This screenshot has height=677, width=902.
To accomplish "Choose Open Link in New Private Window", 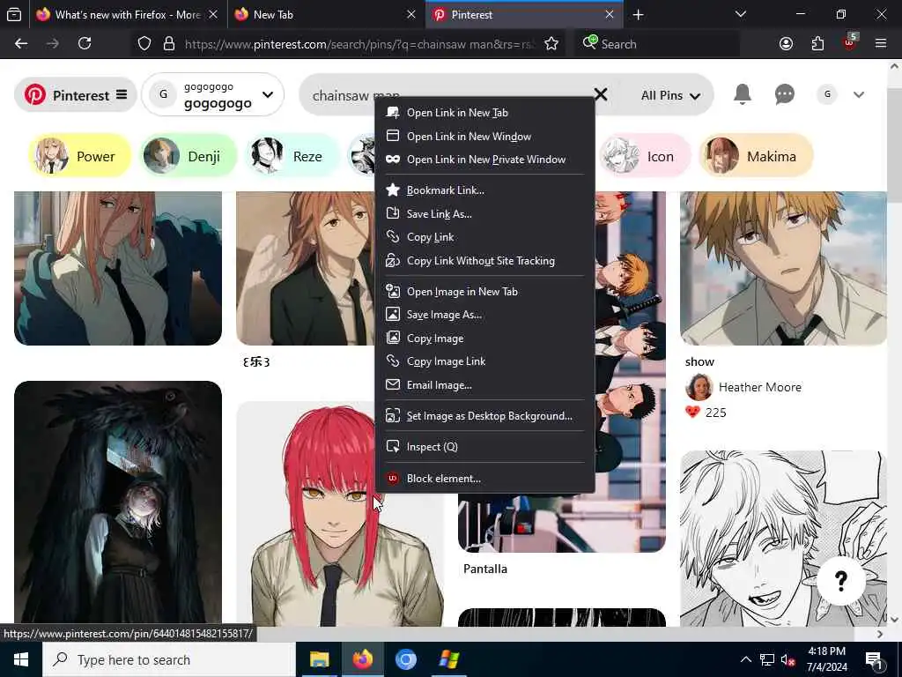I will point(484,160).
